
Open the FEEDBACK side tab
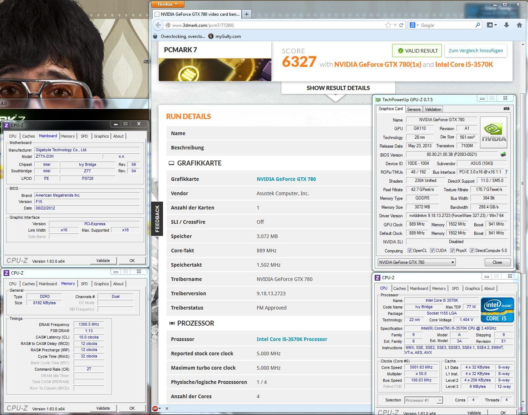(157, 219)
